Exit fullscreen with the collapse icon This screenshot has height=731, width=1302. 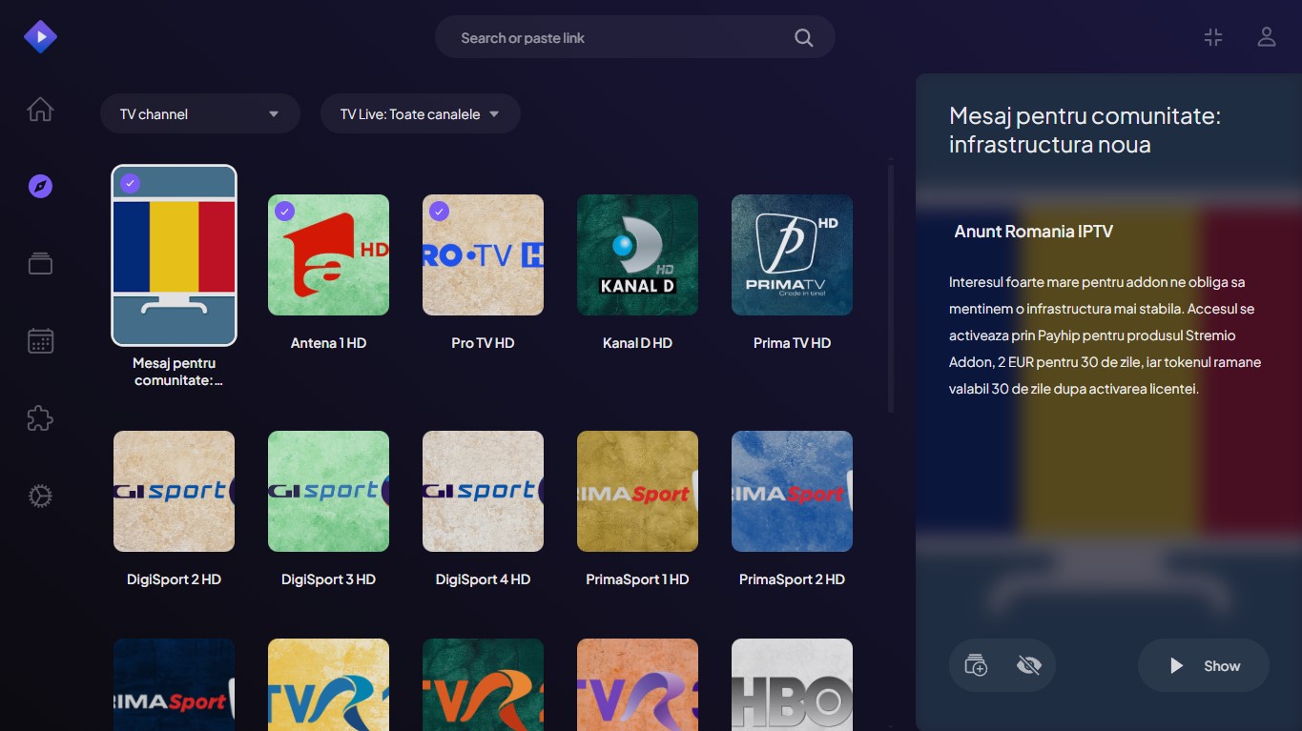point(1213,37)
